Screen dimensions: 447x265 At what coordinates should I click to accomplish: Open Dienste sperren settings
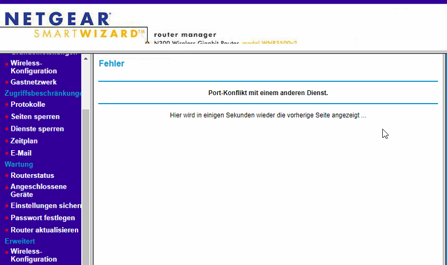point(37,129)
